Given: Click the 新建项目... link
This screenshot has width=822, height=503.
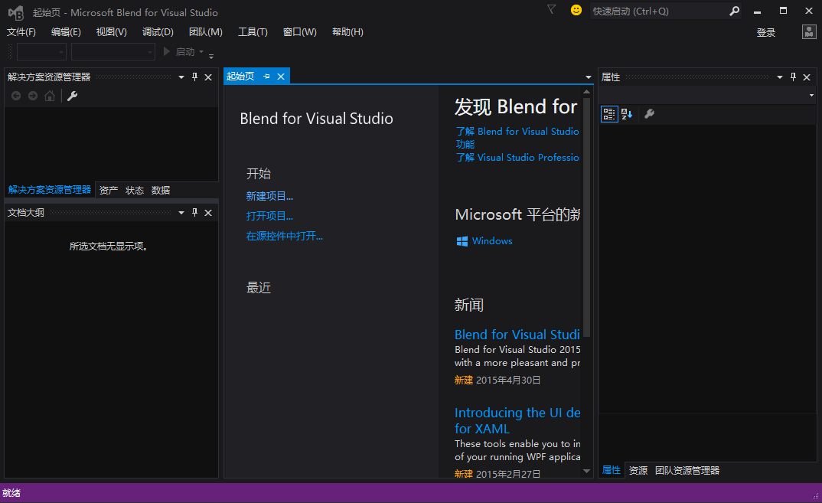Looking at the screenshot, I should click(x=269, y=196).
